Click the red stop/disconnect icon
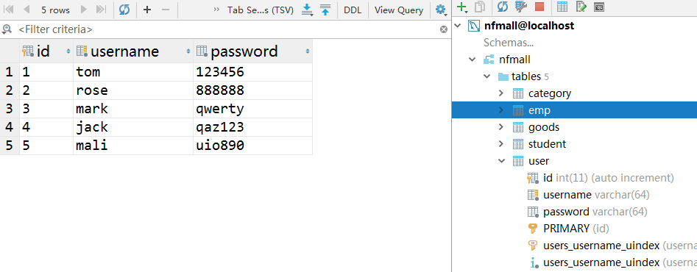 pyautogui.click(x=539, y=7)
